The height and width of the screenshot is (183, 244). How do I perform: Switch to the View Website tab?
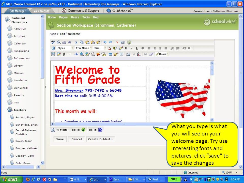41,11
